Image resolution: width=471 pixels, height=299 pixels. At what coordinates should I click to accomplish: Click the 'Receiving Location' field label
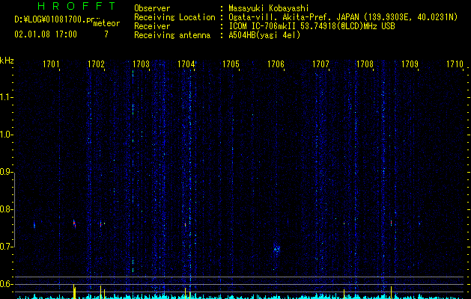pos(174,17)
